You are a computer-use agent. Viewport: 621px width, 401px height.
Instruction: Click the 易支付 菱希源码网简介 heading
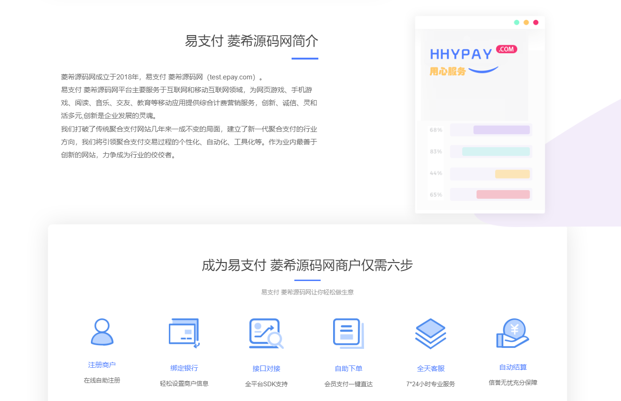click(x=251, y=41)
